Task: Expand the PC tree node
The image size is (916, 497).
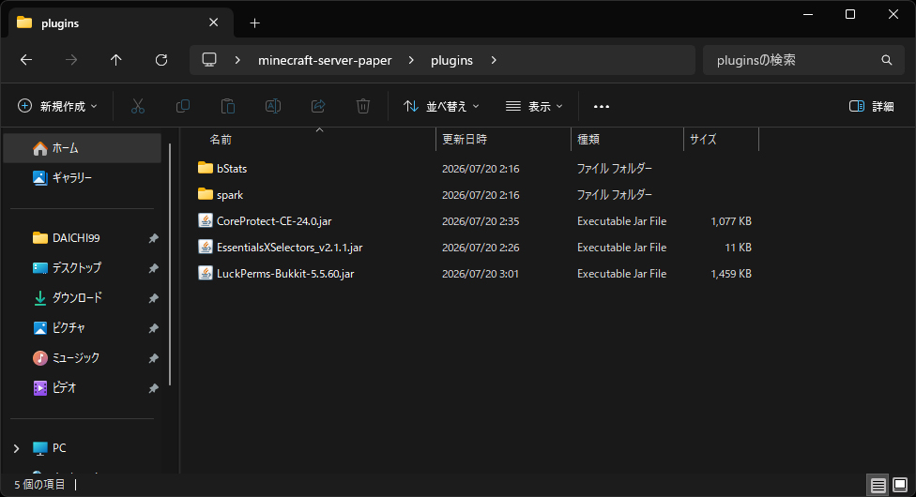Action: (16, 448)
